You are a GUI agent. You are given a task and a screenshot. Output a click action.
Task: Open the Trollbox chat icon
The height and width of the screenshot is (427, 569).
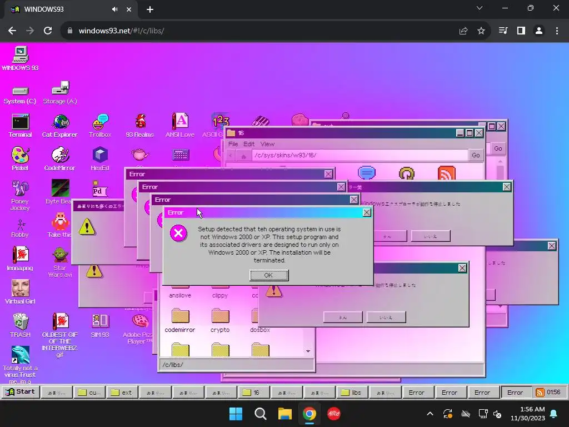pos(100,126)
